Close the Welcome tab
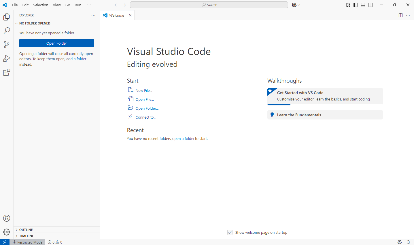Viewport: 414px width, 245px height. point(130,15)
